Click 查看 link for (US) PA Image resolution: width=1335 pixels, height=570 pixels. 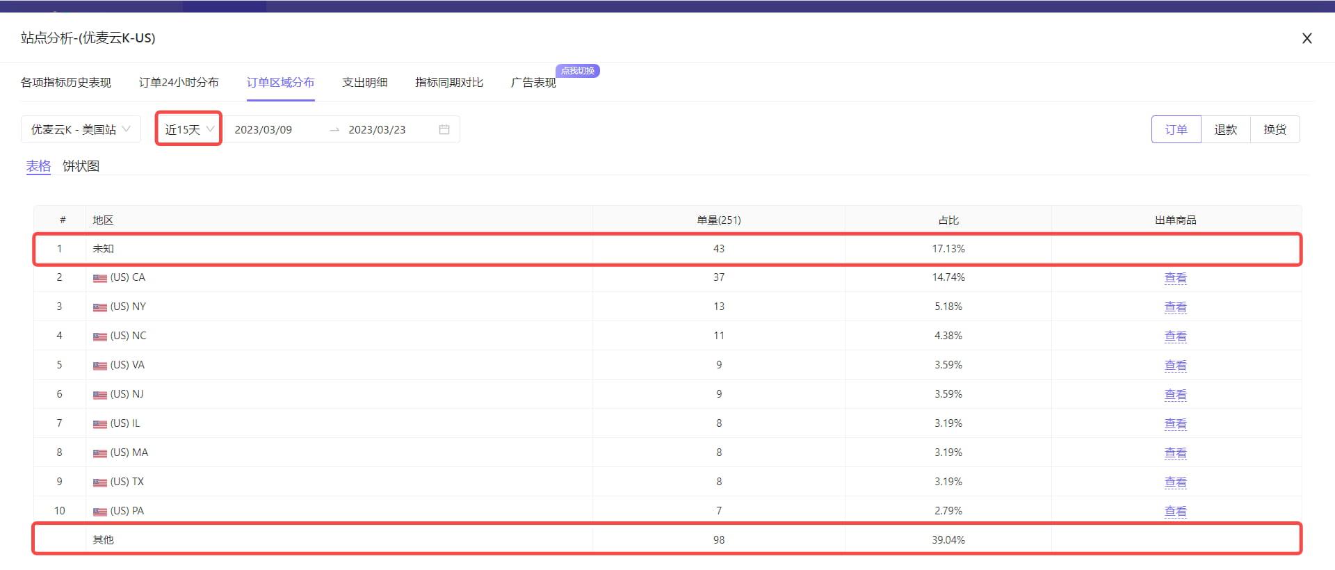(x=1175, y=511)
